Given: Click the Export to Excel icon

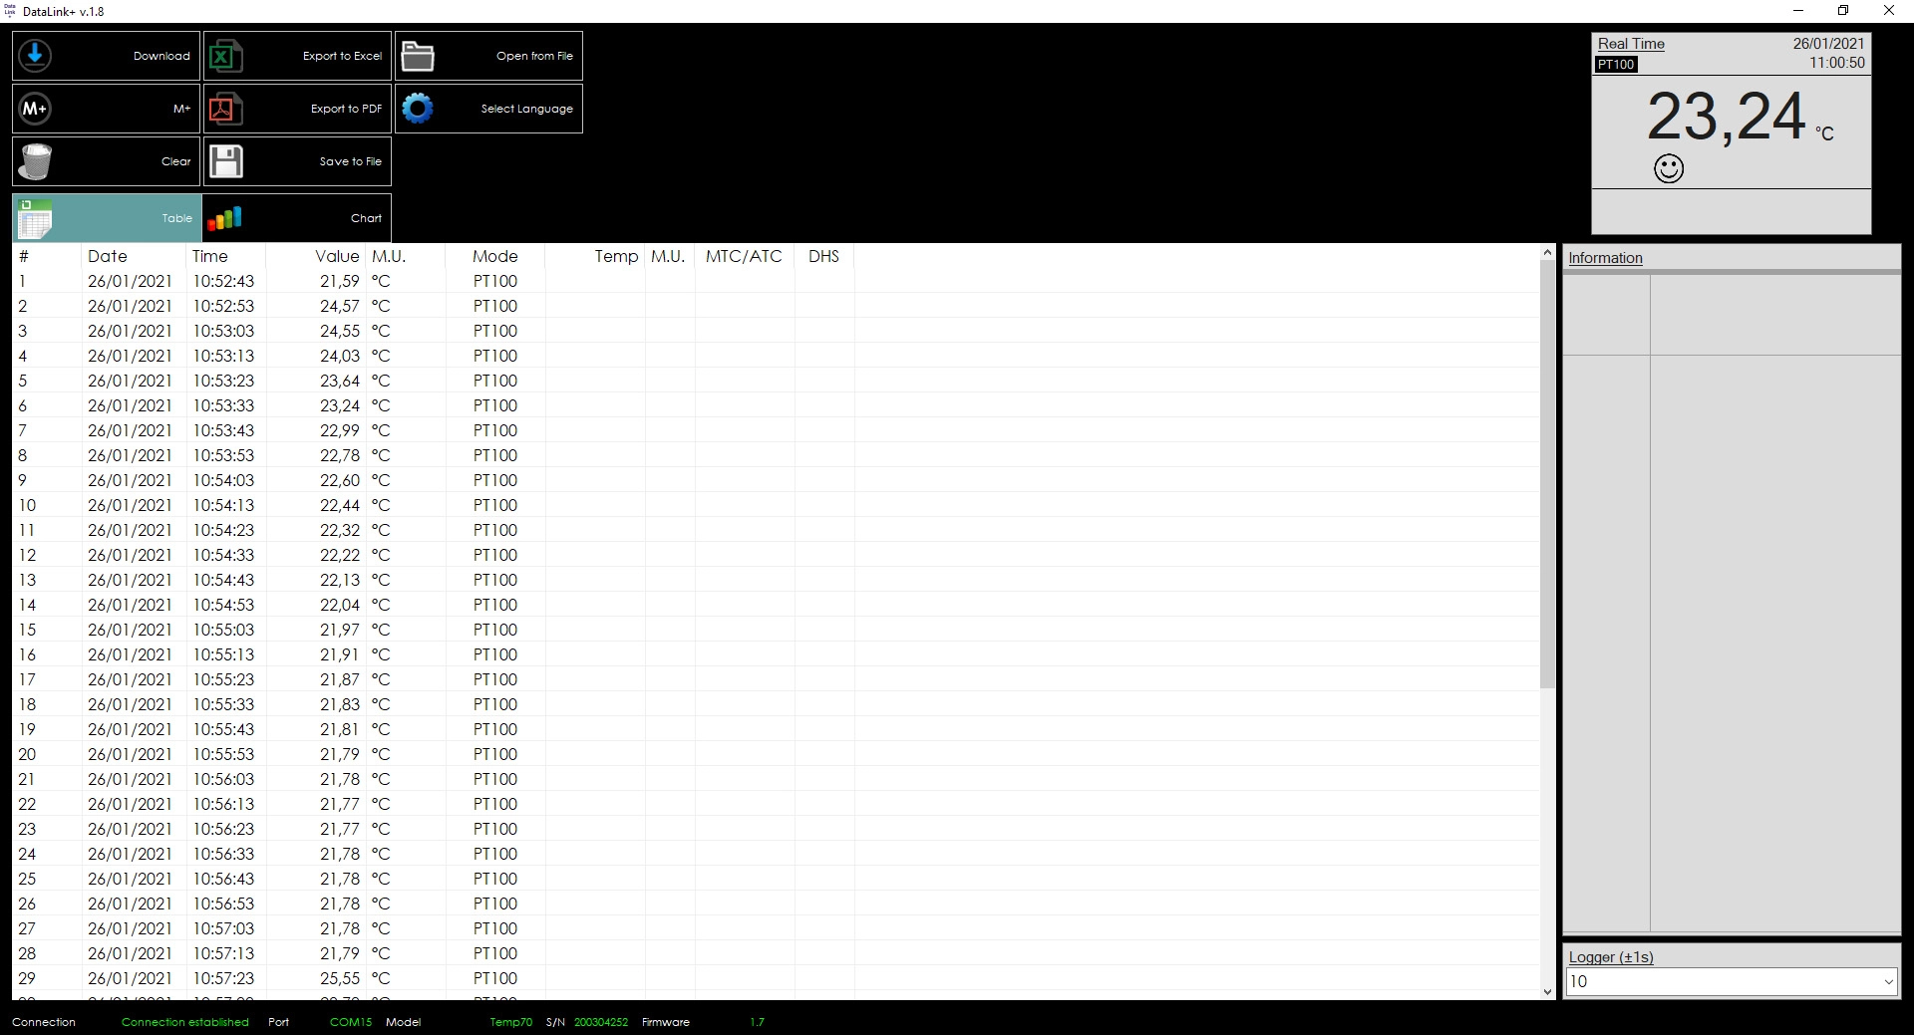Looking at the screenshot, I should 223,56.
